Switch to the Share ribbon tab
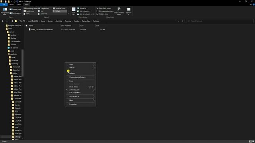255x143 pixels. click(x=19, y=5)
